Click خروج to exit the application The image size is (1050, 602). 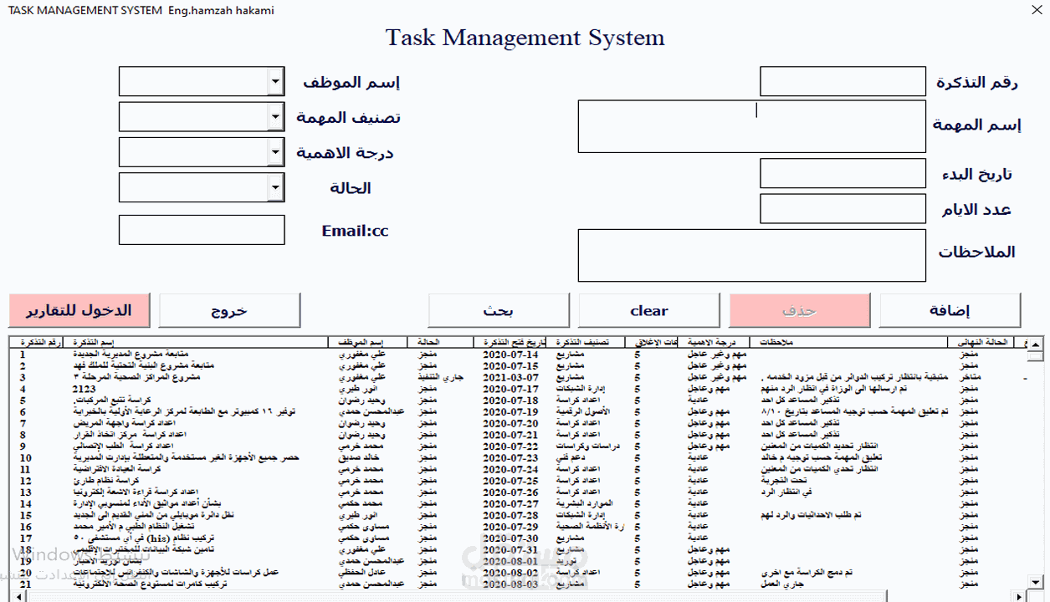point(229,310)
